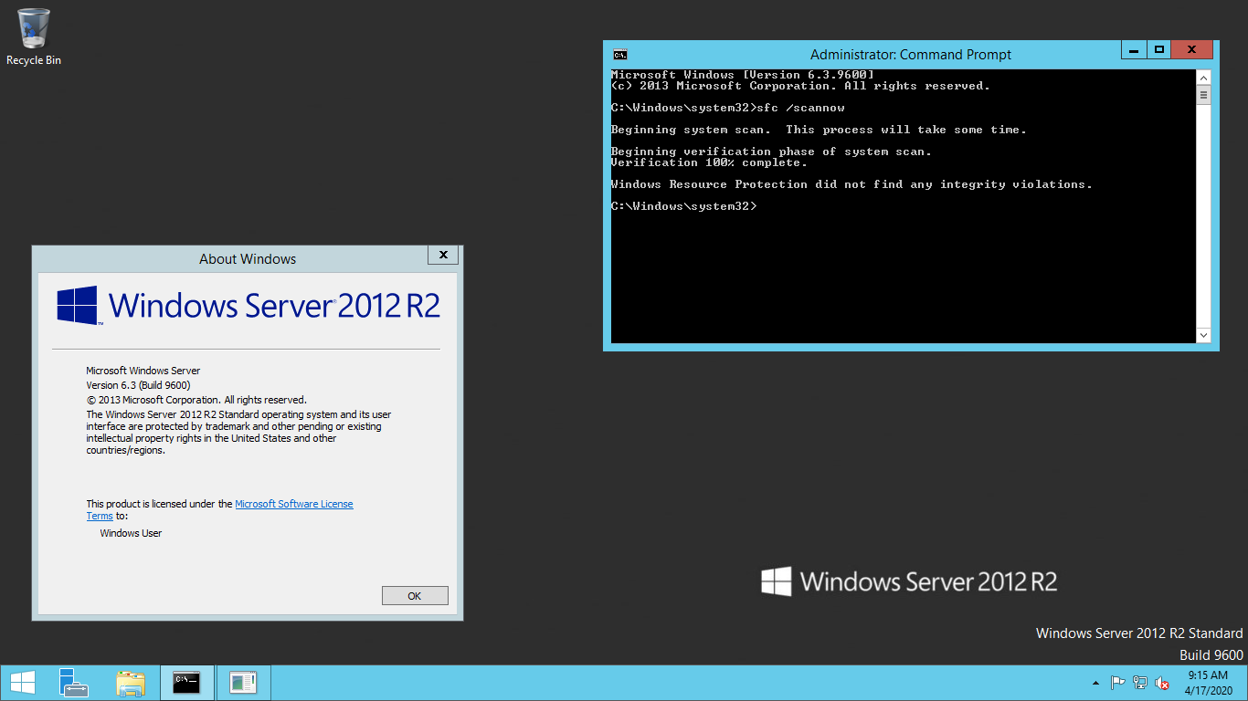Open the Command Prompt system menu icon
The image size is (1248, 701).
click(619, 55)
